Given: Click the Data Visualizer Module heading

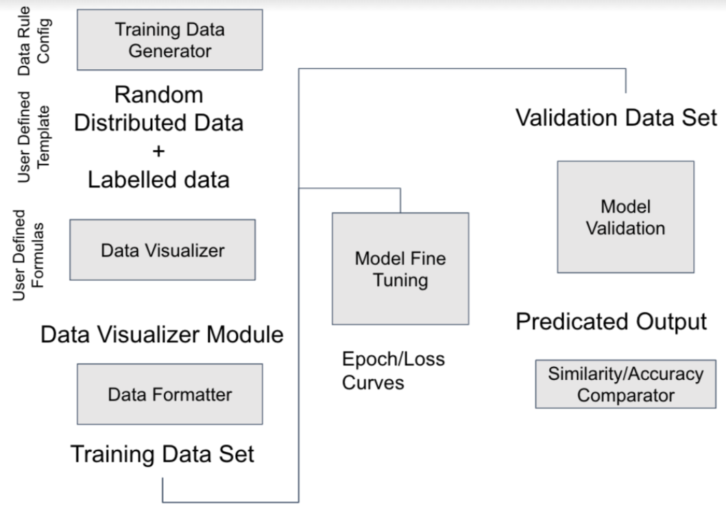Looking at the screenshot, I should click(162, 335).
